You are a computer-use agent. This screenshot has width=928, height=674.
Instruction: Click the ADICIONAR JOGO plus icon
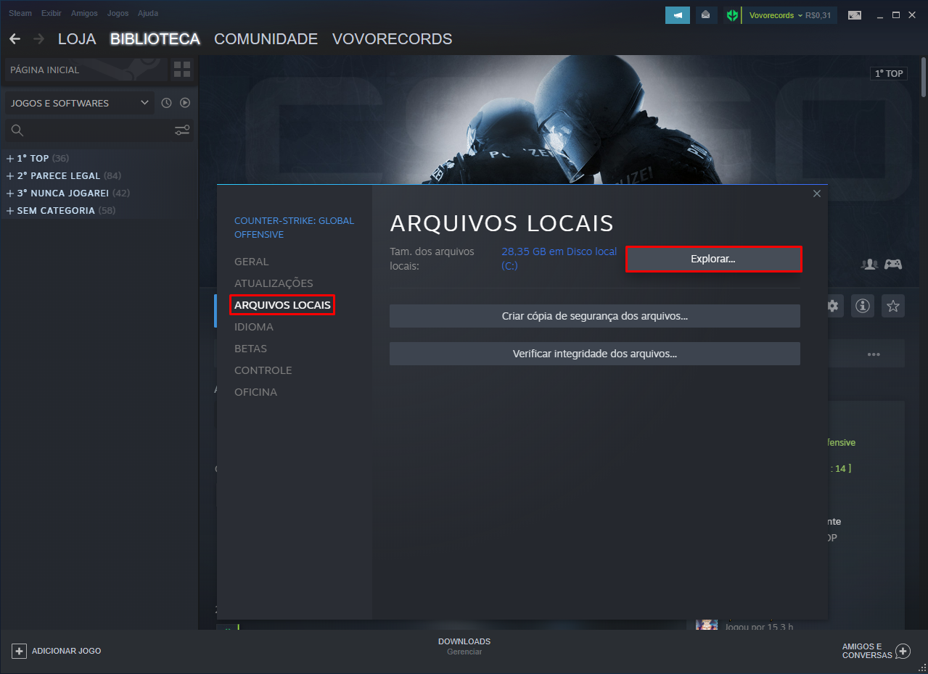pyautogui.click(x=20, y=651)
